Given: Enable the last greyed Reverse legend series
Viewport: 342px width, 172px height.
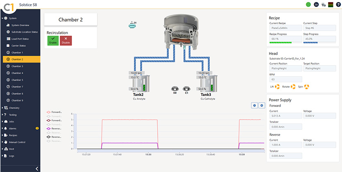Looking at the screenshot, I should [x=54, y=141].
